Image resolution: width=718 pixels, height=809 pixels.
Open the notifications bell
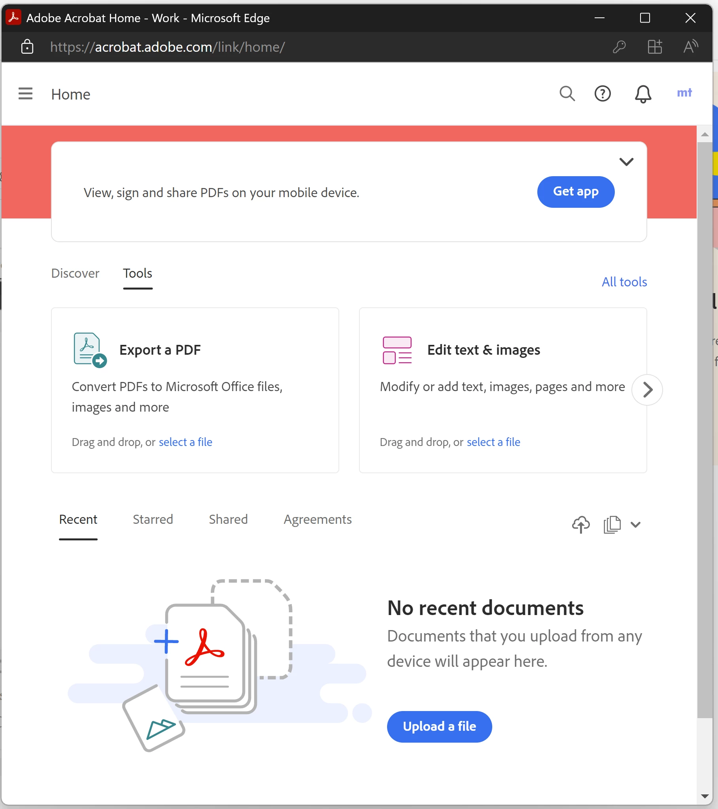pyautogui.click(x=643, y=94)
